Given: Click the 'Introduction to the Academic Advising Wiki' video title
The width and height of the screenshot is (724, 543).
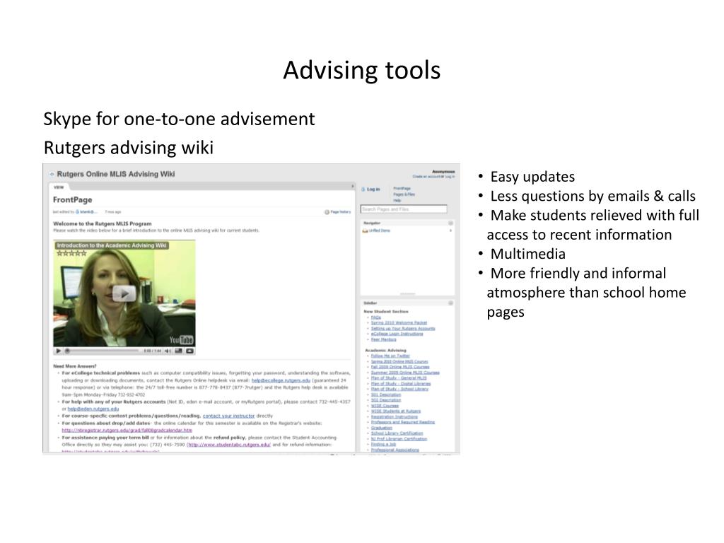Looking at the screenshot, I should pos(111,245).
